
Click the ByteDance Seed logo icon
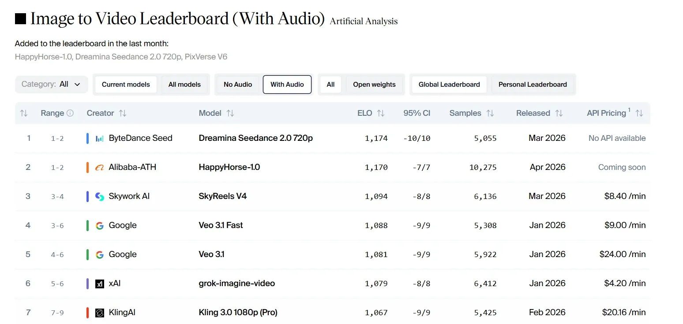click(100, 138)
